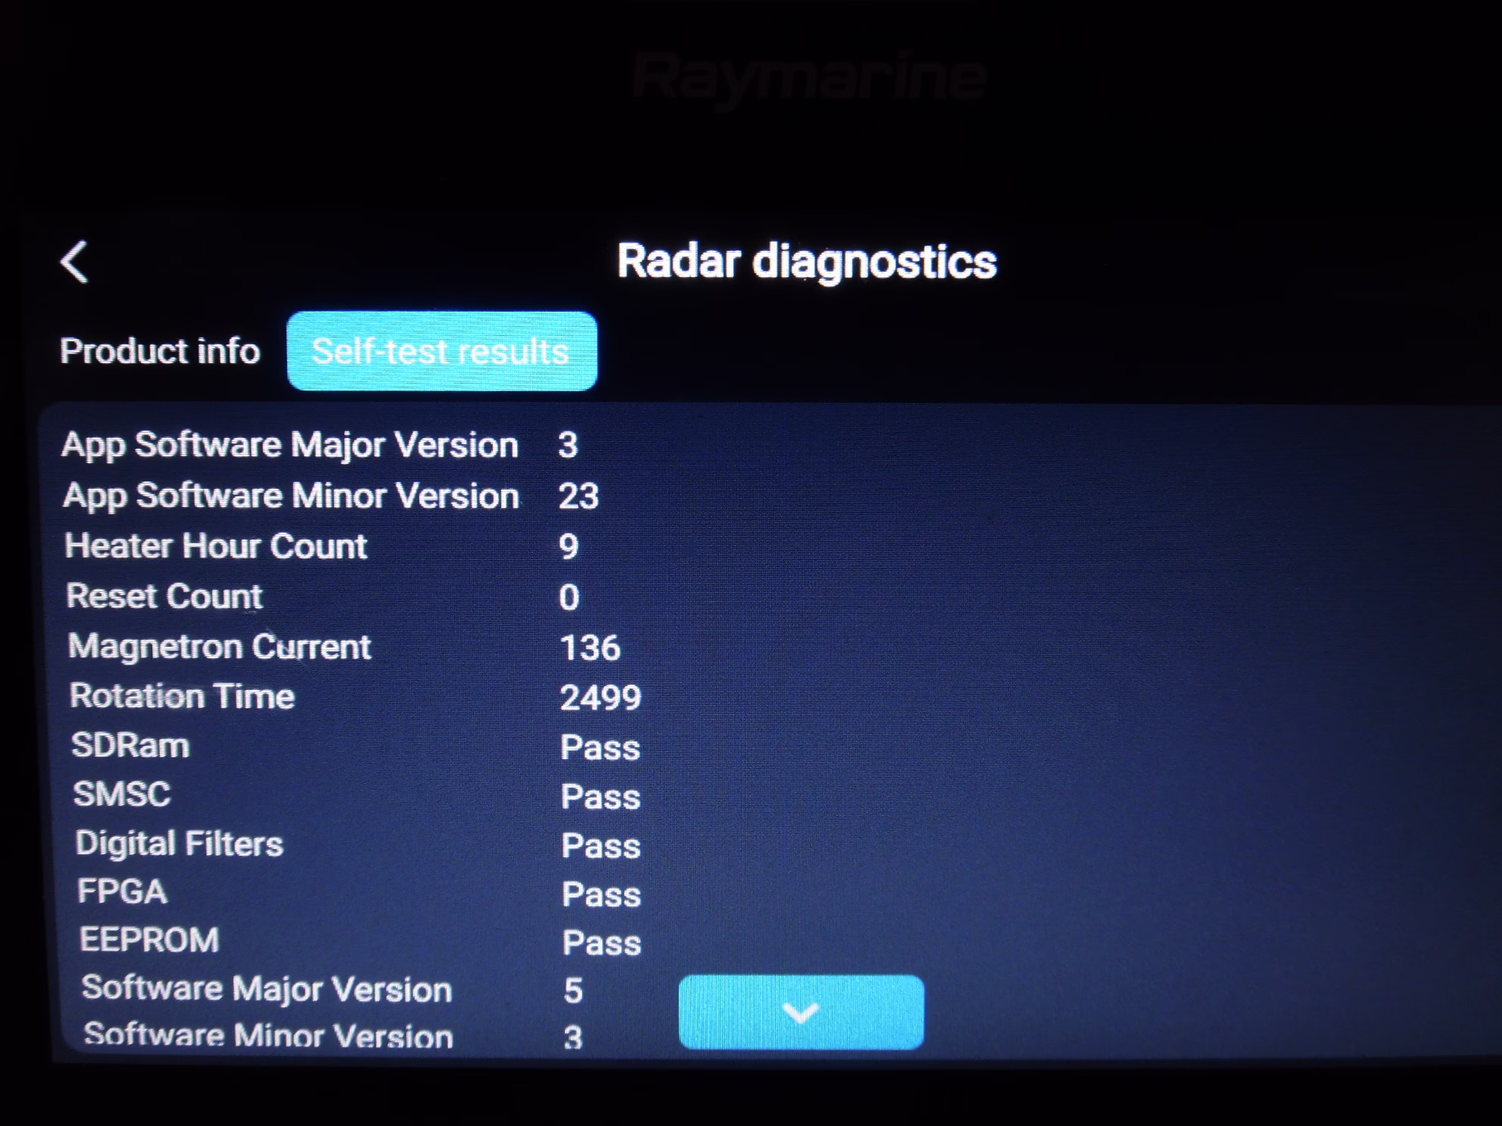
Task: Select the App Software Major Version value 3
Action: click(x=568, y=446)
